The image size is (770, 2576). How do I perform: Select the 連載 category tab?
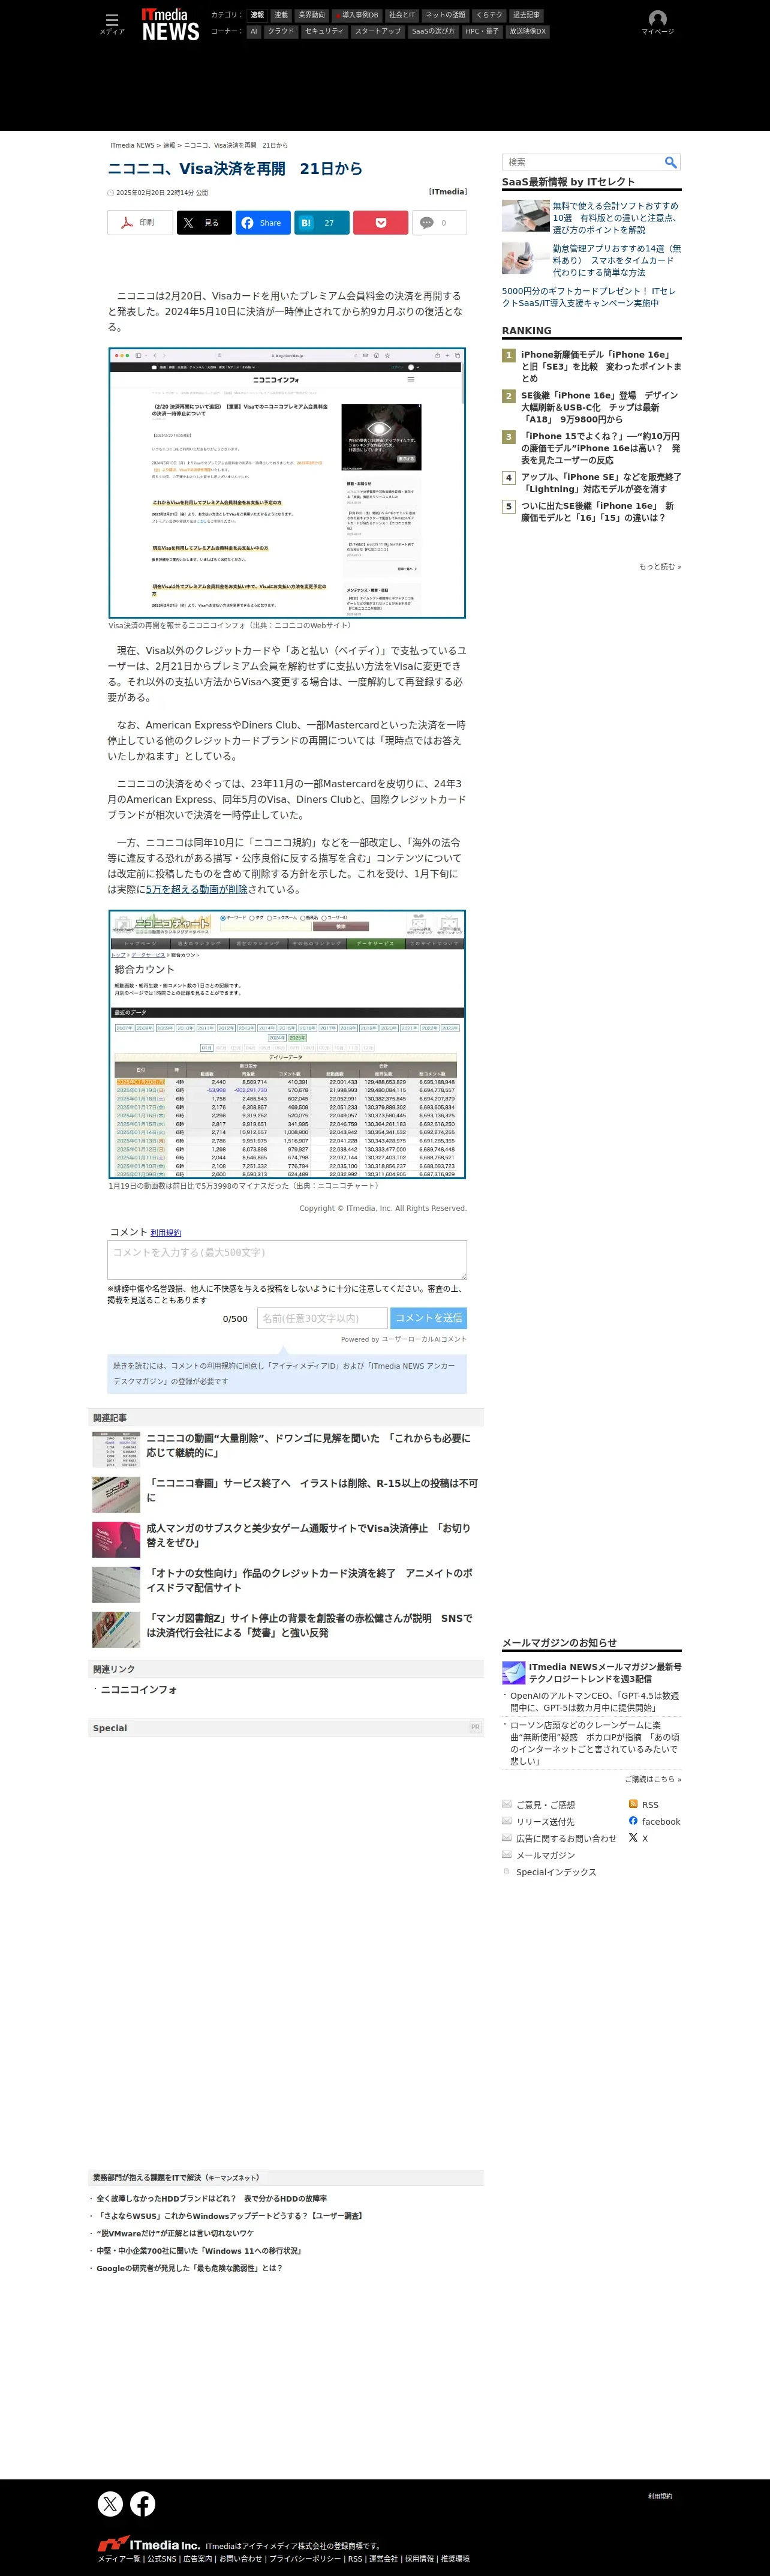281,15
